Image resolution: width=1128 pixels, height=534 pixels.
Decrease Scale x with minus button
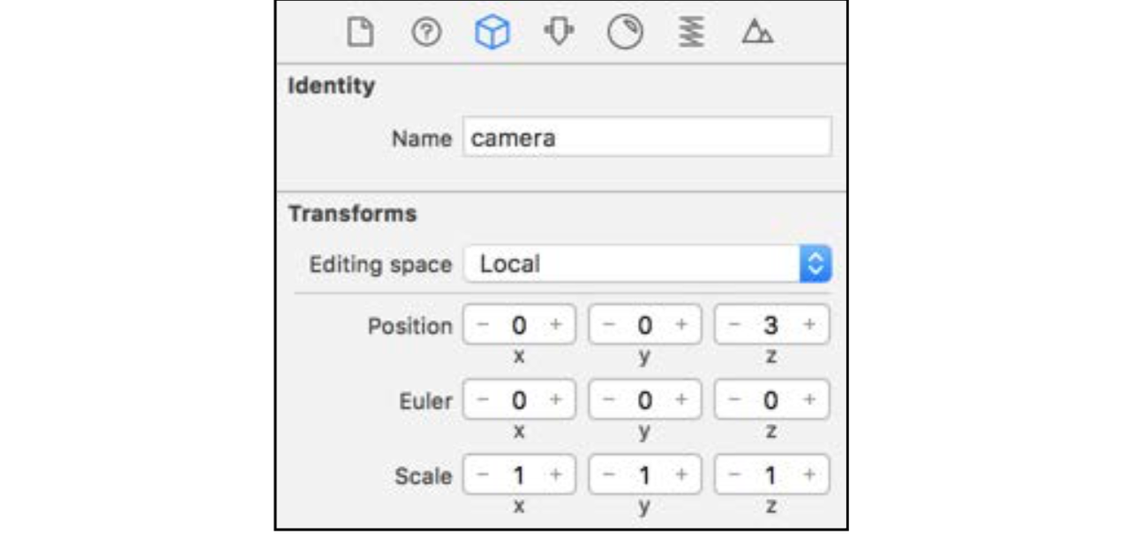pyautogui.click(x=483, y=475)
